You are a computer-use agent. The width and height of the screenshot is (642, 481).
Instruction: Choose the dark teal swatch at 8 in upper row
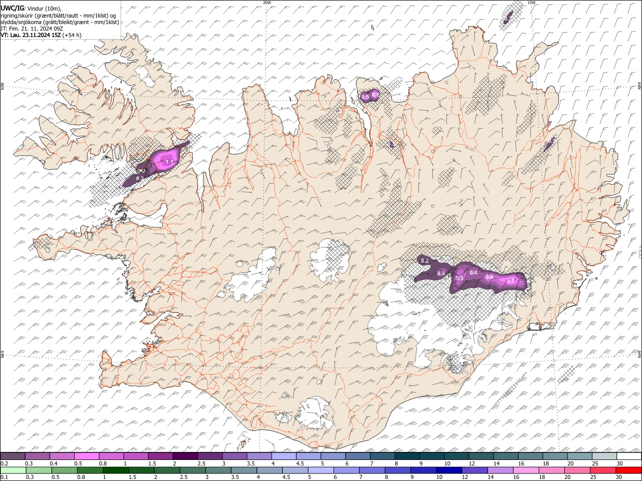[x=407, y=456]
